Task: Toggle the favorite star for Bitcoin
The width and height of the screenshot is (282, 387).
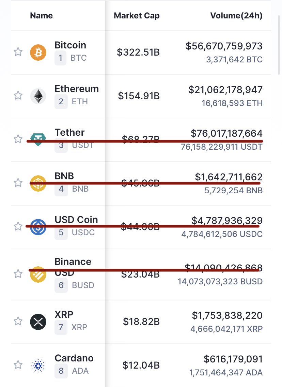Action: point(18,52)
